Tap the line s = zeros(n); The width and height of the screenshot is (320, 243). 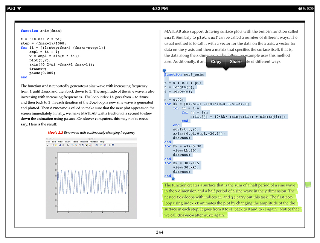pyautogui.click(x=178, y=92)
